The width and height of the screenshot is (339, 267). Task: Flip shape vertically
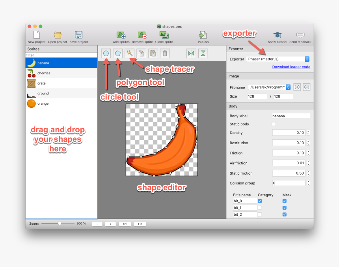[203, 53]
